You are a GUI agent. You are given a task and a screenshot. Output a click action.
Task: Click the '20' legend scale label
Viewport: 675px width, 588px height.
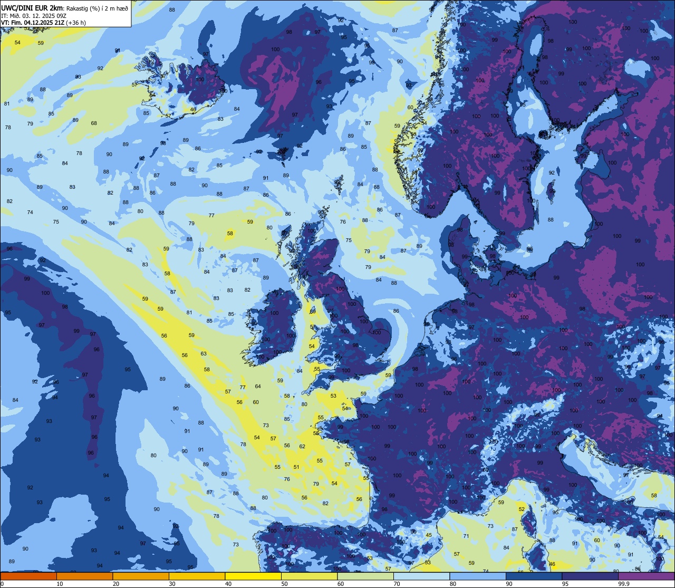(x=116, y=584)
